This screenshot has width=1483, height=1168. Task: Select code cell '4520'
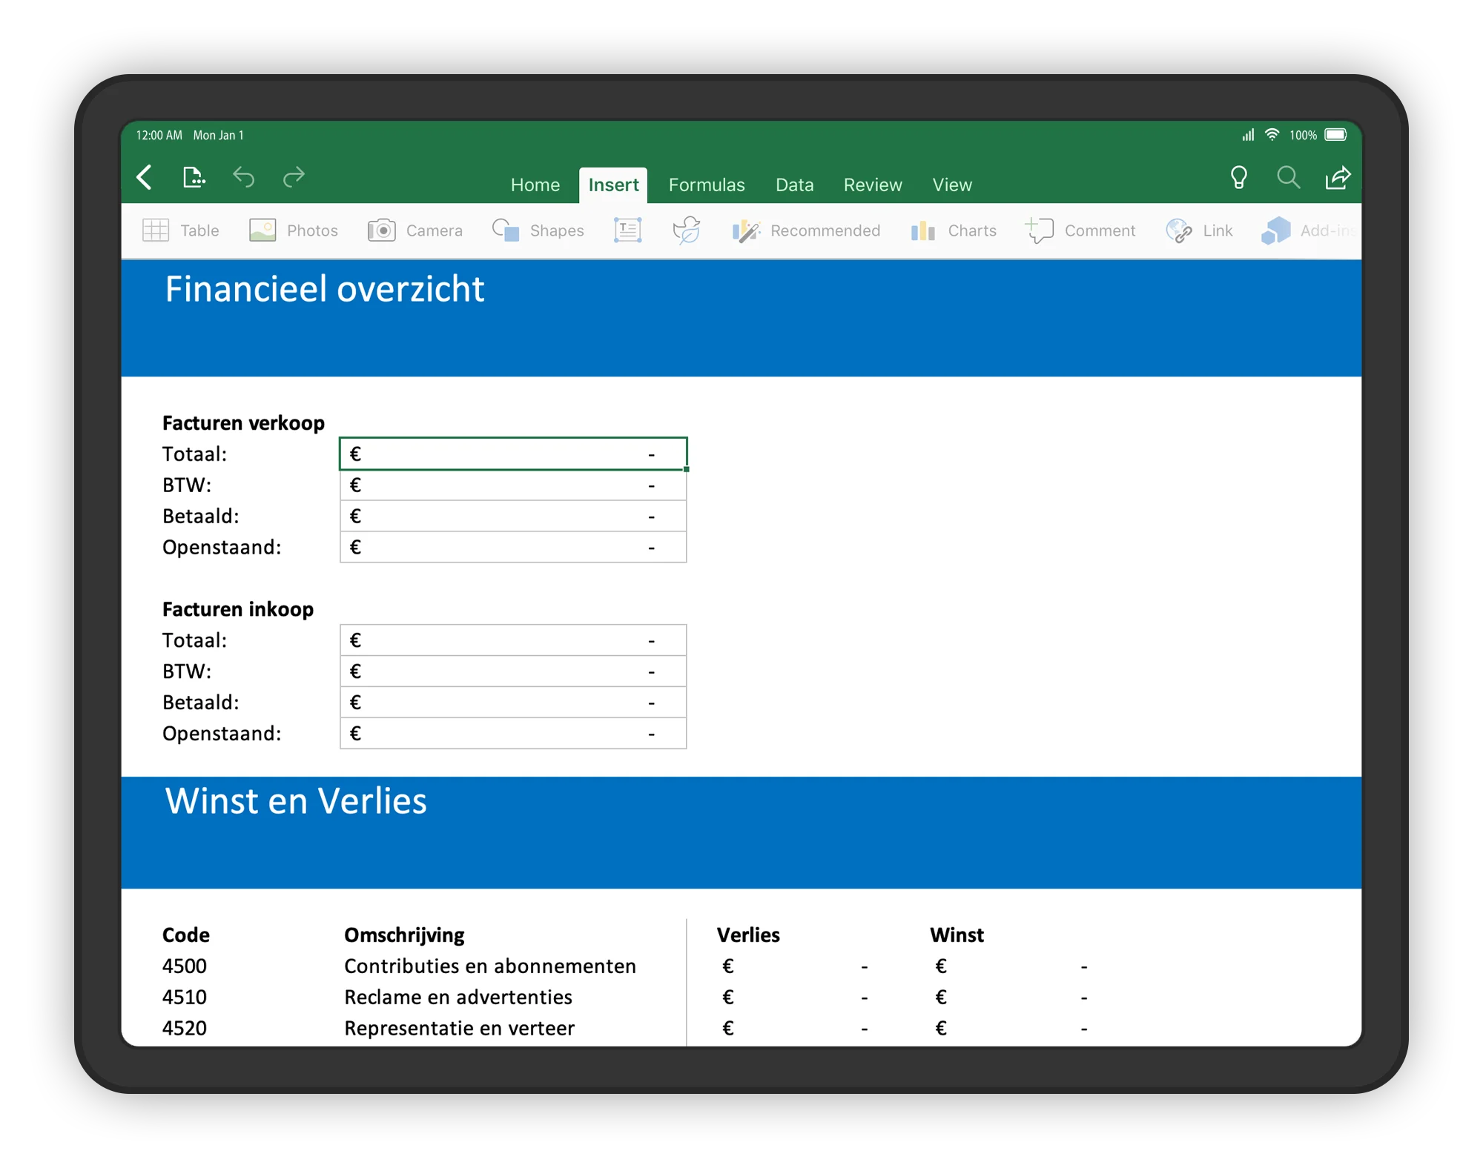point(185,1029)
